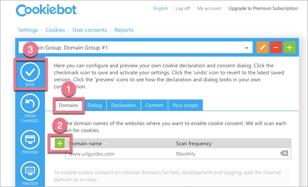Switch to the Declaration tab
This screenshot has width=308, height=187.
tap(123, 105)
